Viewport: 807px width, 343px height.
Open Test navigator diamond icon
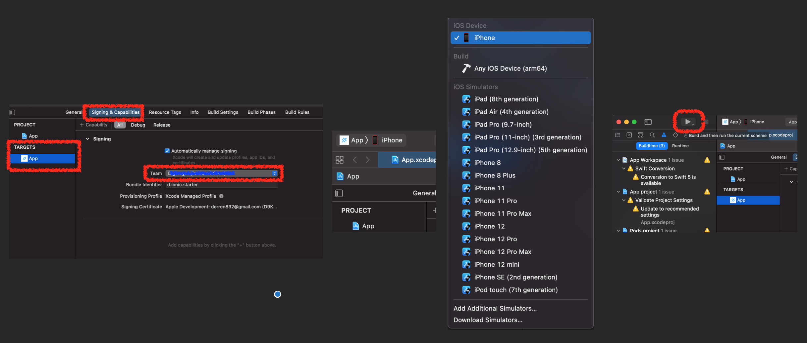point(675,135)
